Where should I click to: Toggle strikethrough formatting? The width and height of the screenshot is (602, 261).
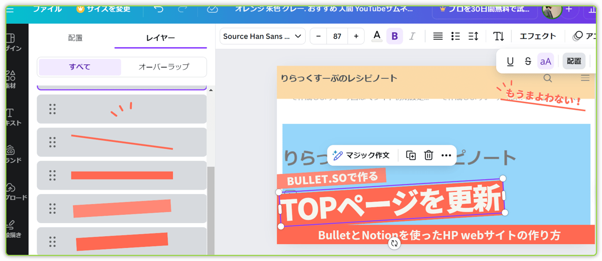[528, 61]
